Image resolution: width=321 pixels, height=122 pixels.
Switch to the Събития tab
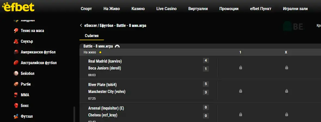click(91, 36)
